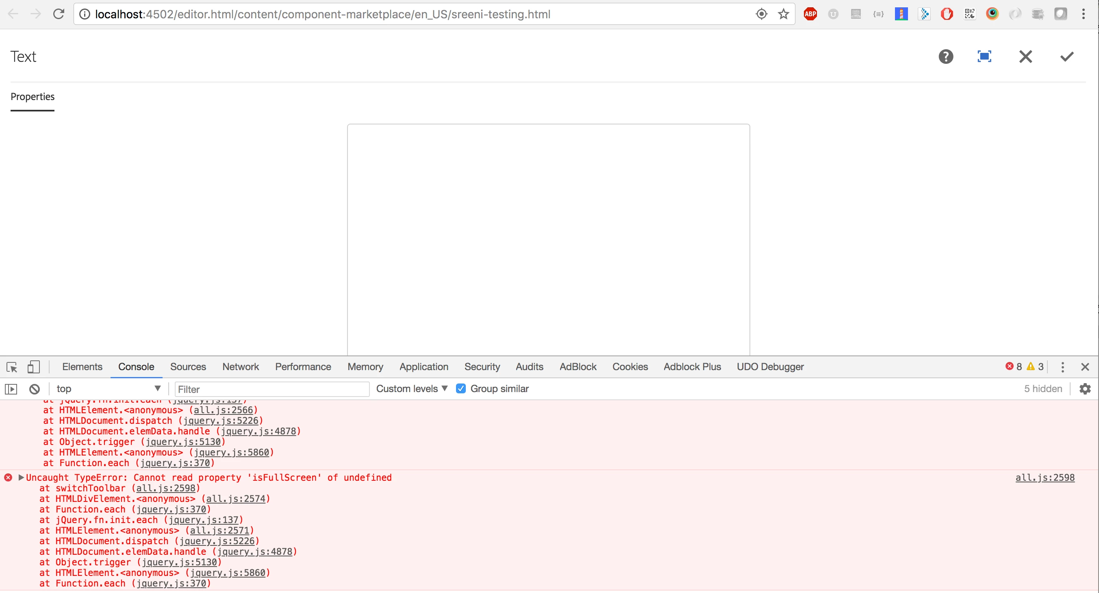Clear the console output
1099x593 pixels.
[35, 389]
